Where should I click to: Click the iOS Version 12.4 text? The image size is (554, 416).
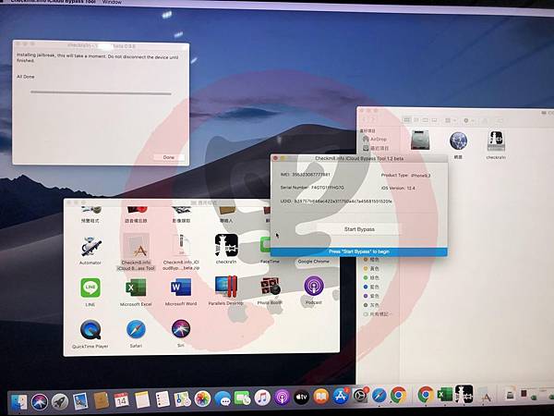pos(398,188)
